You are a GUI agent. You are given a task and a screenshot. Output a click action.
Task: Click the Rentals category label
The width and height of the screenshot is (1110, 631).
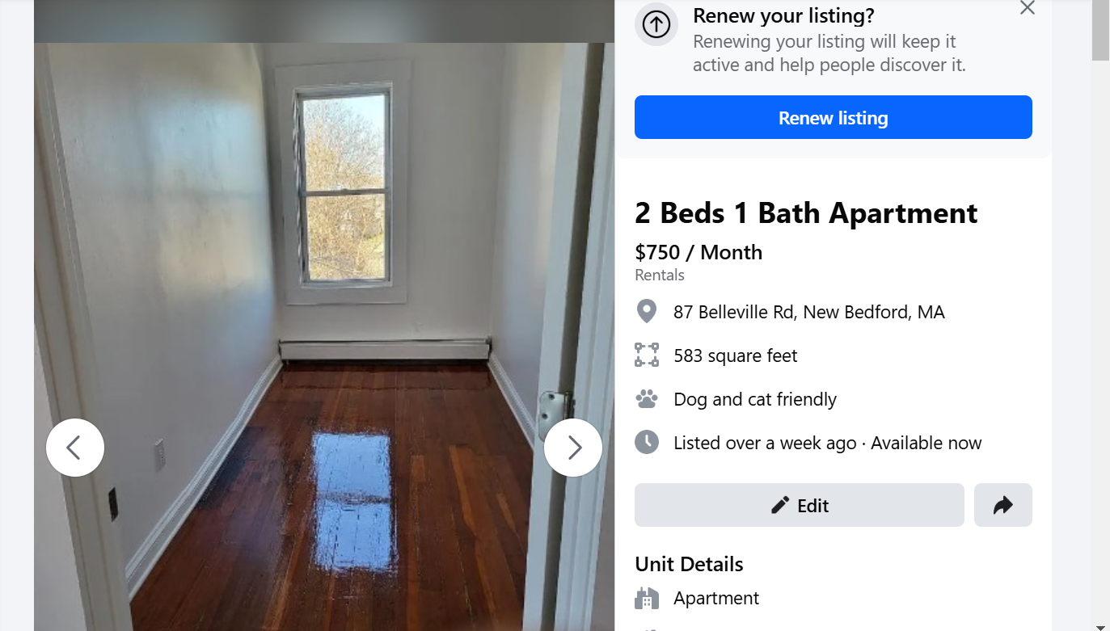(660, 275)
